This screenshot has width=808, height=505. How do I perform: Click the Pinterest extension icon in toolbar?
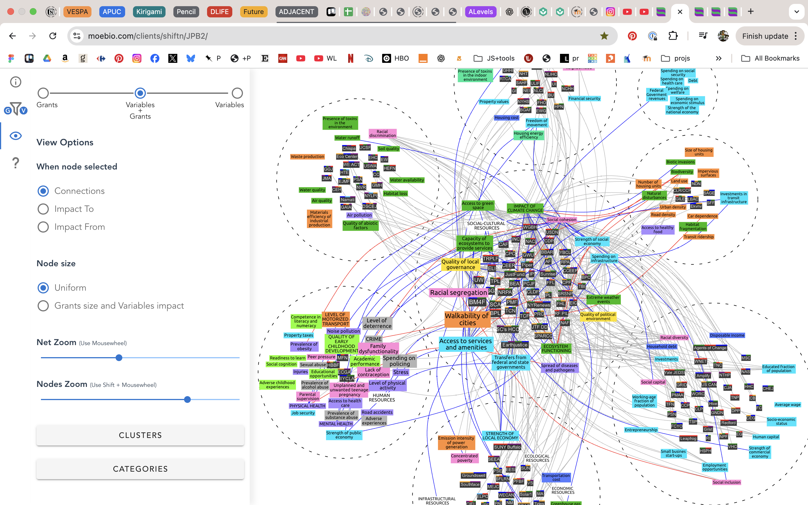(x=632, y=36)
